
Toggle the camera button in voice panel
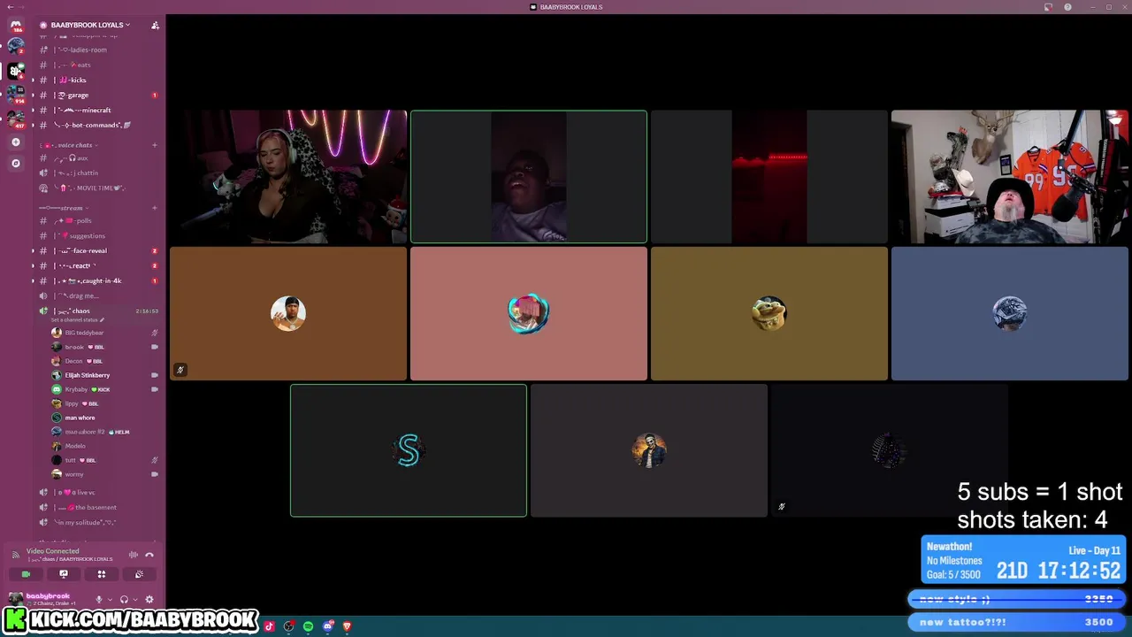tap(26, 574)
